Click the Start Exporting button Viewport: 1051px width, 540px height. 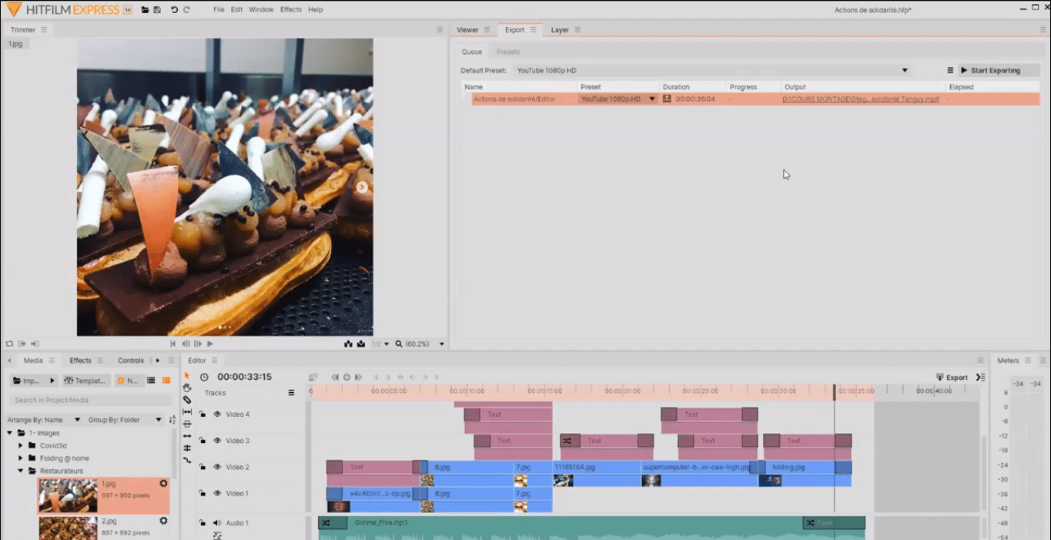point(999,70)
